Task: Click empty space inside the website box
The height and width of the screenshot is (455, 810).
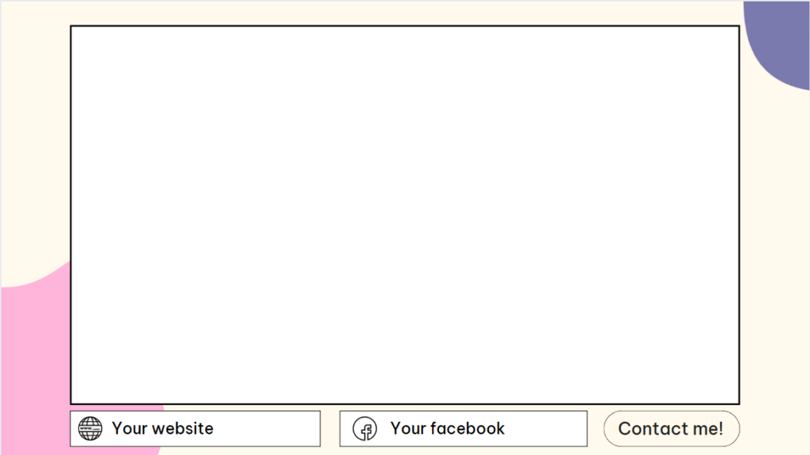Action: 269,429
